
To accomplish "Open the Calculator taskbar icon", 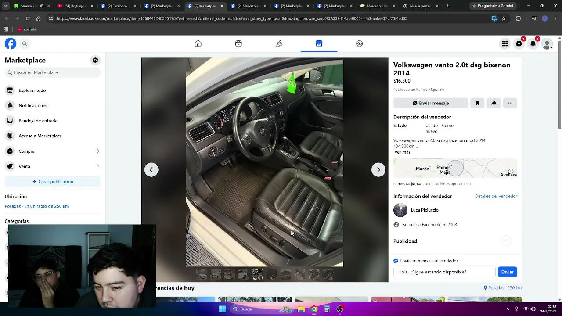I will point(327,309).
